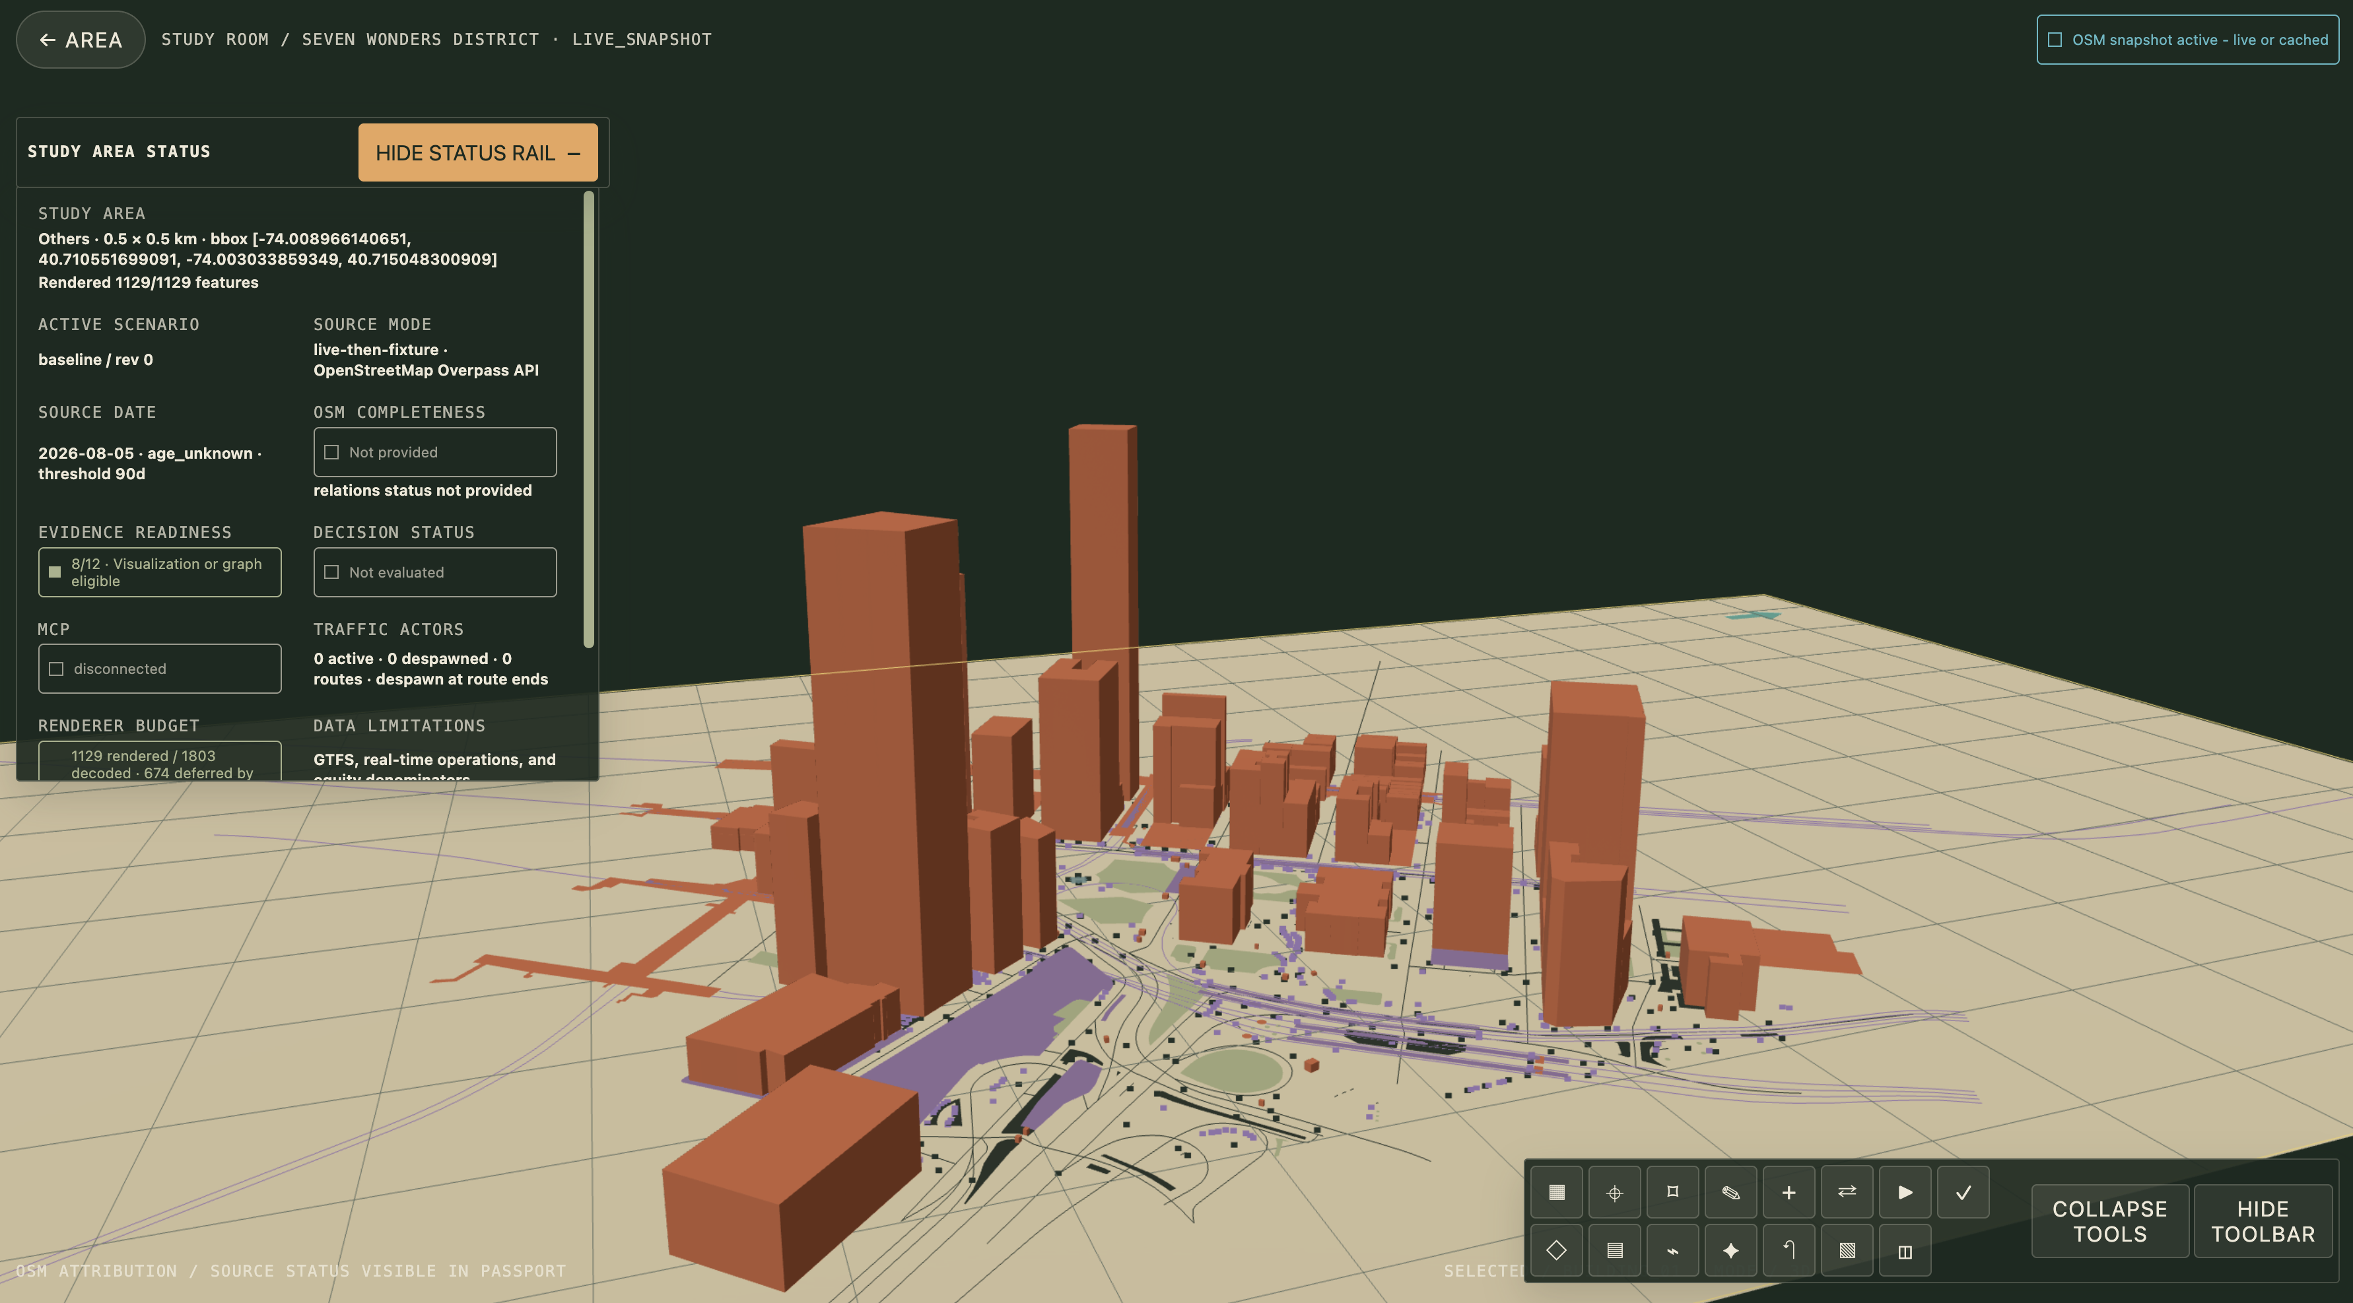The height and width of the screenshot is (1303, 2353).
Task: Toggle the Not evaluated decision checkbox
Action: coord(331,572)
